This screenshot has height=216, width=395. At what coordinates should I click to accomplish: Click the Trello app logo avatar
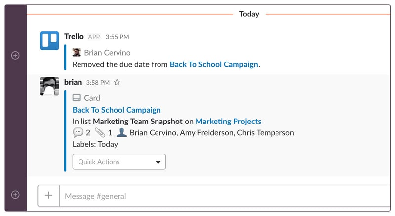50,41
